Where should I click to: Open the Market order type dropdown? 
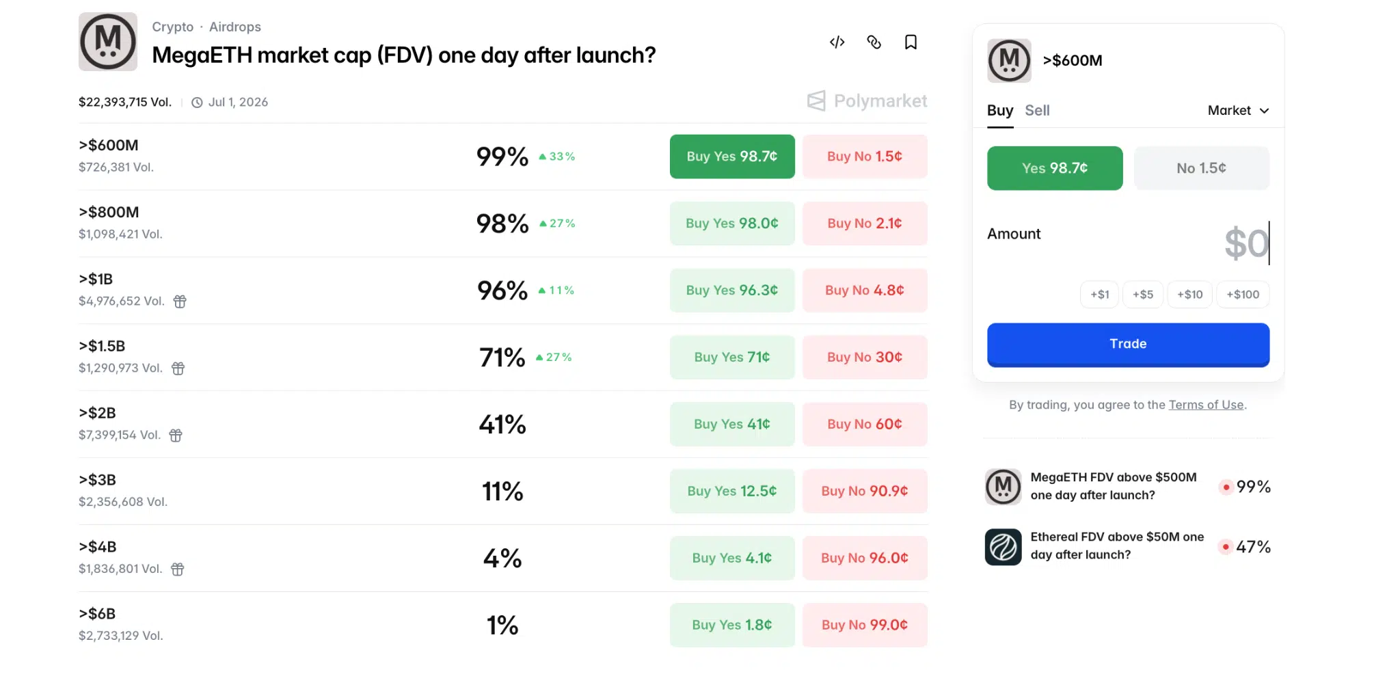point(1238,111)
